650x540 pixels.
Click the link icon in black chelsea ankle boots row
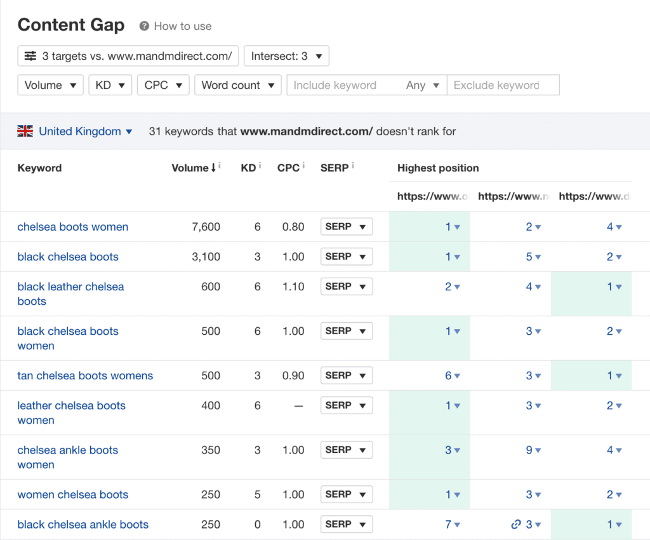[515, 524]
